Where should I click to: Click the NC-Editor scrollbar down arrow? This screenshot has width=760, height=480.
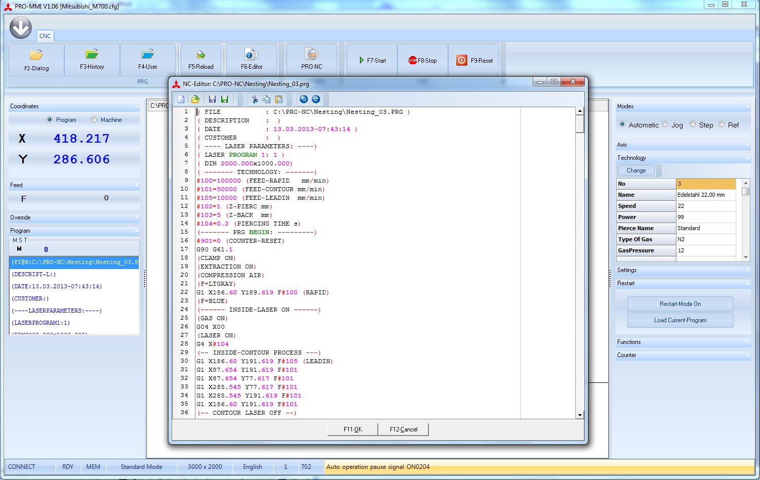coord(580,415)
